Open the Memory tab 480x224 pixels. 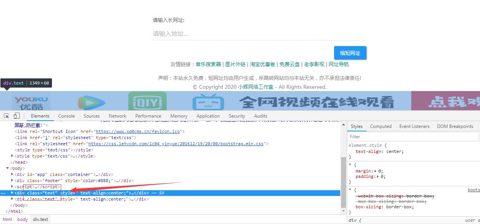point(179,116)
